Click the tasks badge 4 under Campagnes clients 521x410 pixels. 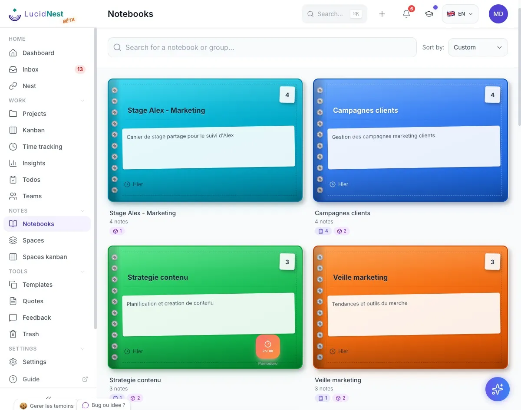click(x=323, y=231)
